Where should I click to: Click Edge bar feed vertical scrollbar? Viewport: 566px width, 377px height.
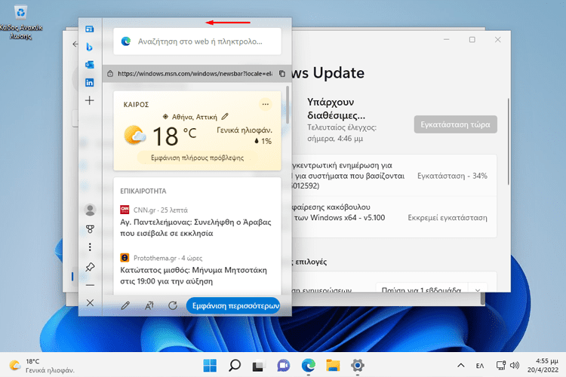[x=288, y=105]
